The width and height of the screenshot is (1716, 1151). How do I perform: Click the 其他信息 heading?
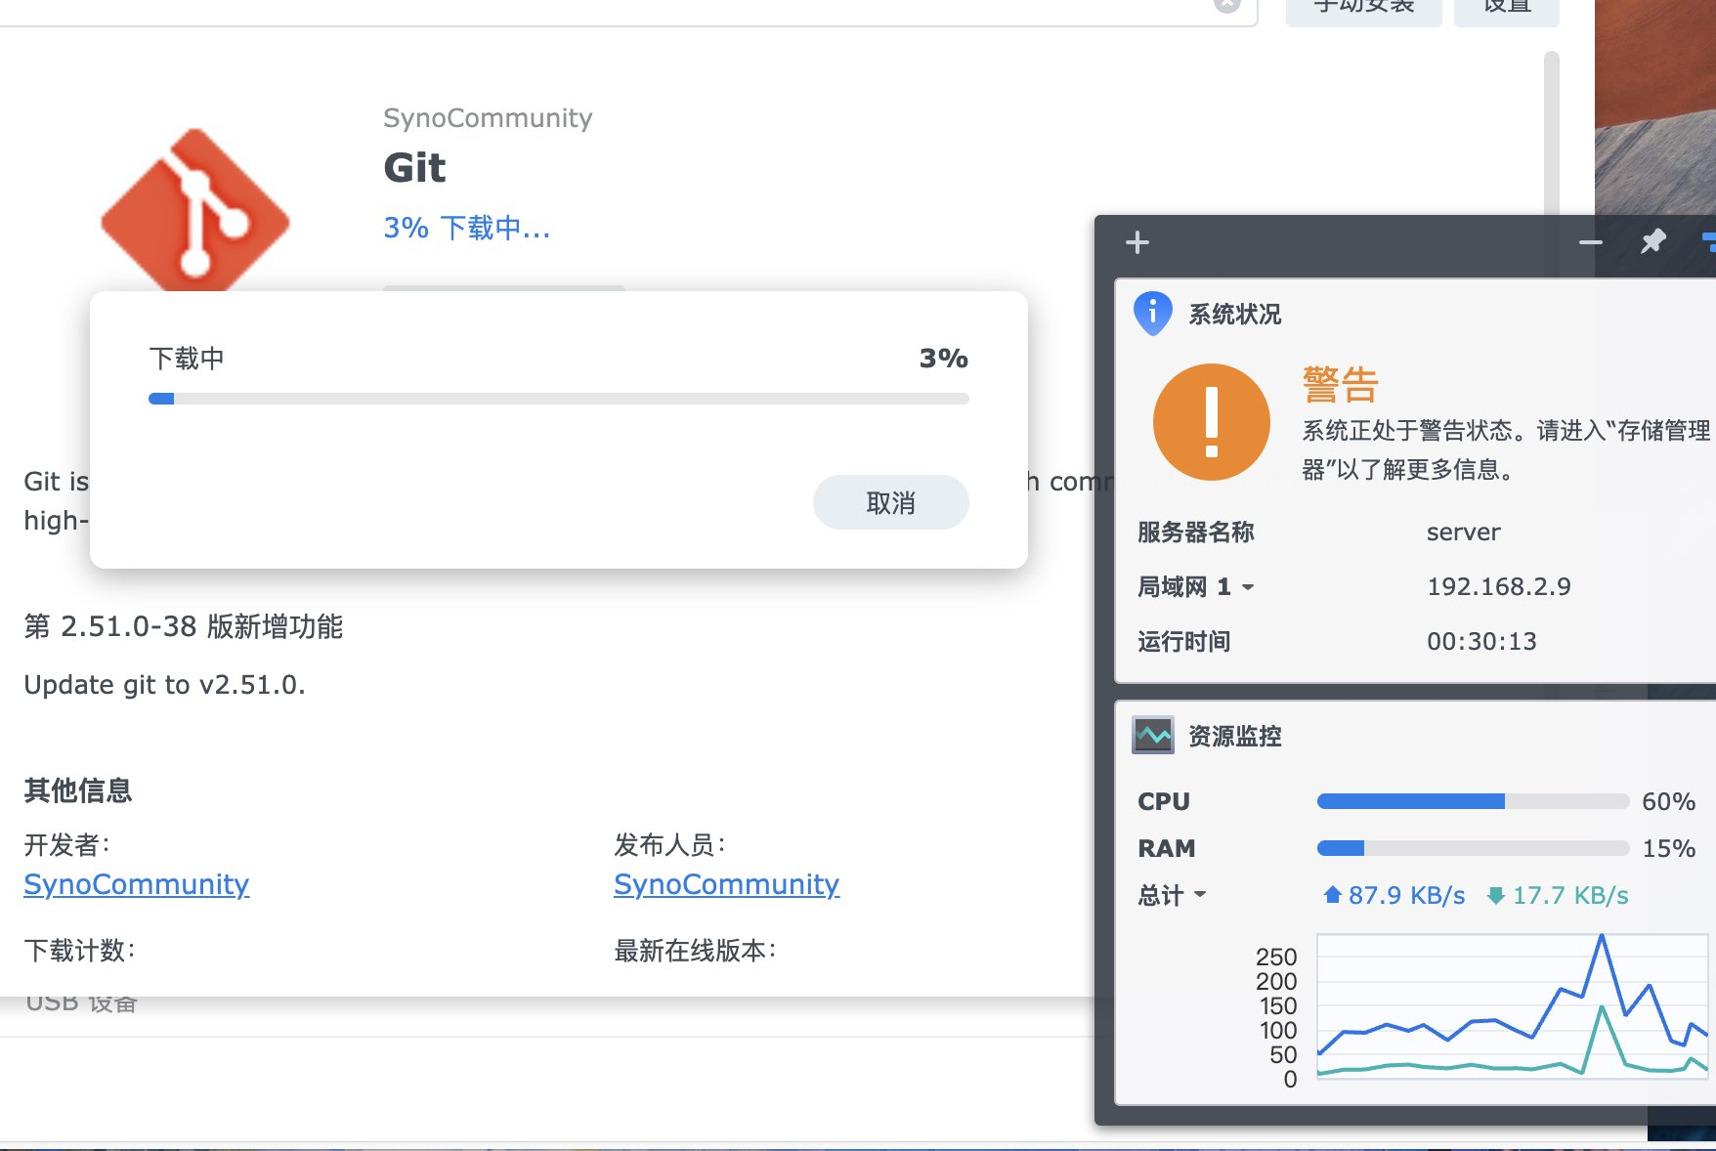(x=78, y=789)
